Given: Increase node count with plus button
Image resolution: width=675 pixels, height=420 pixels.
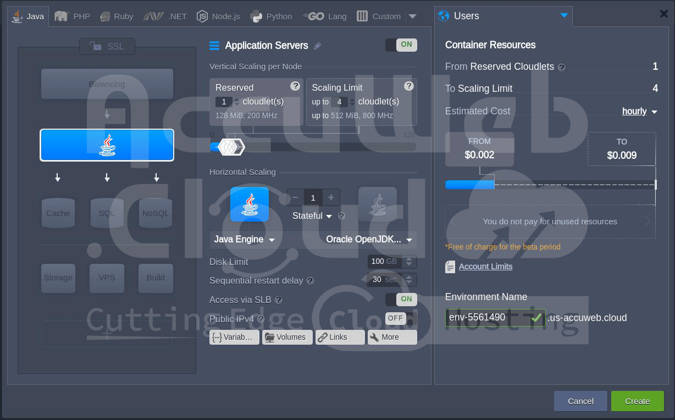Looking at the screenshot, I should click(331, 197).
